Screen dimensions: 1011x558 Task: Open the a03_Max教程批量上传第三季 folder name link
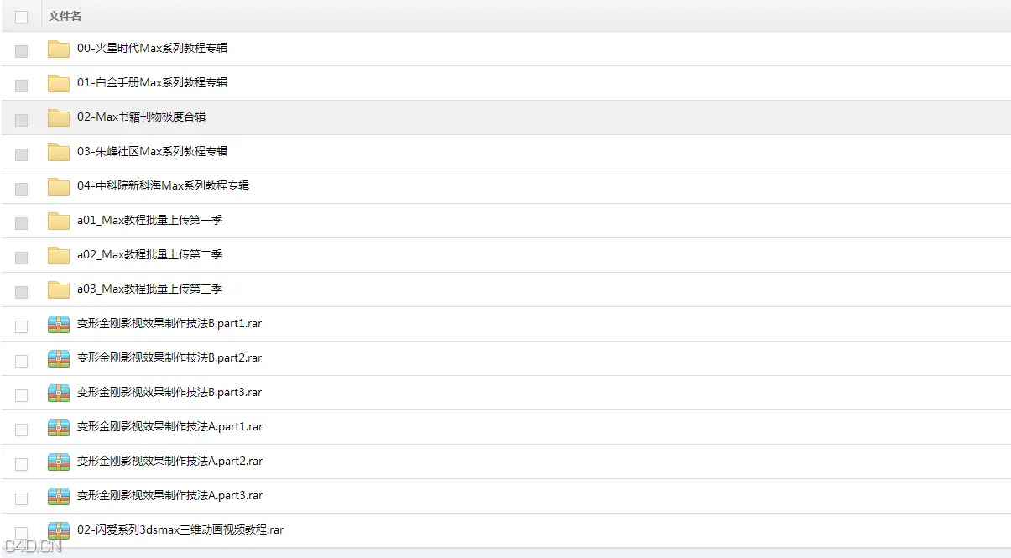(x=149, y=289)
